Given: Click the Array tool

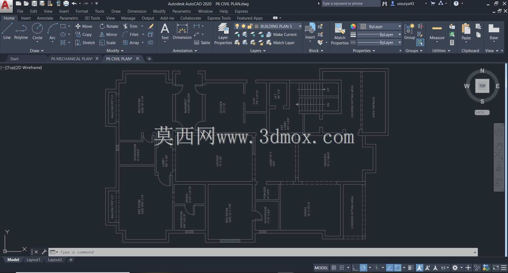Looking at the screenshot, I should tap(131, 43).
